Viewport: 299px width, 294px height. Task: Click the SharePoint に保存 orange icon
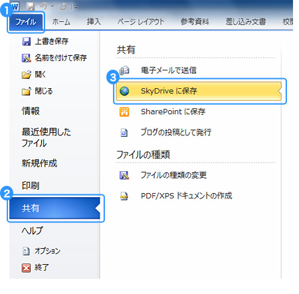tap(124, 111)
